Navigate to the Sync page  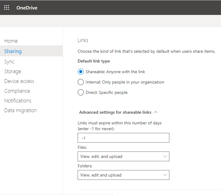[x=9, y=62]
